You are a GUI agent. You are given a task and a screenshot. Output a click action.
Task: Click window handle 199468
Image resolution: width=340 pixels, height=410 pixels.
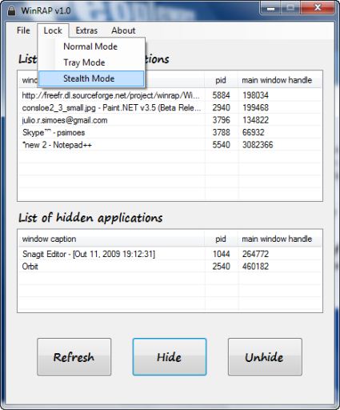point(255,107)
